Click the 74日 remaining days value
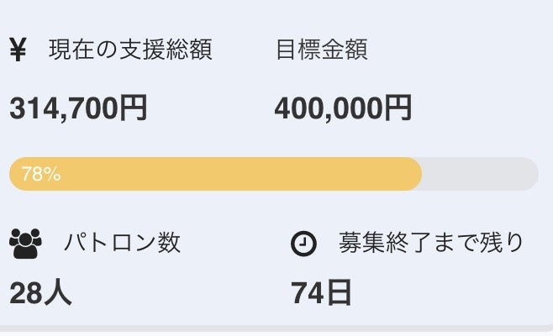553x336 pixels. (x=321, y=293)
